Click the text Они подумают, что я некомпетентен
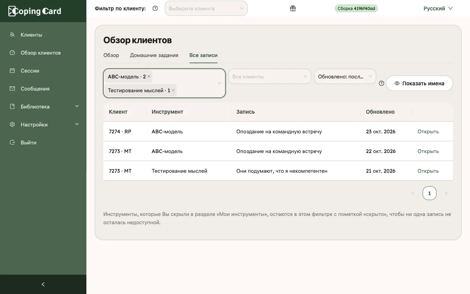 click(x=282, y=171)
